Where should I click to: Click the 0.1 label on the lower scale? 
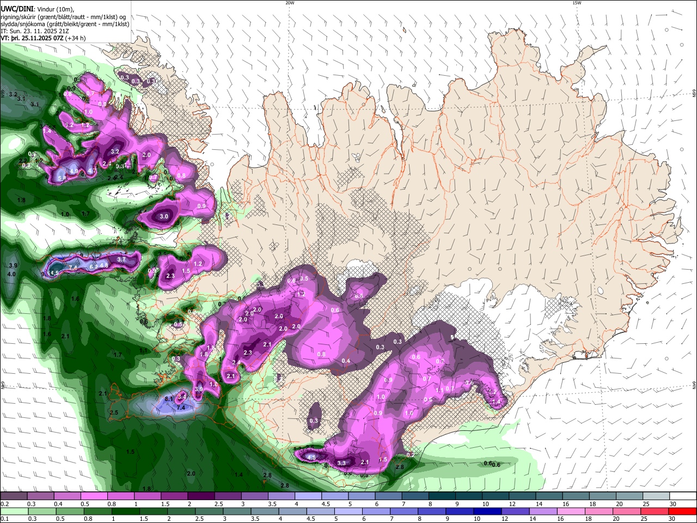click(4, 519)
